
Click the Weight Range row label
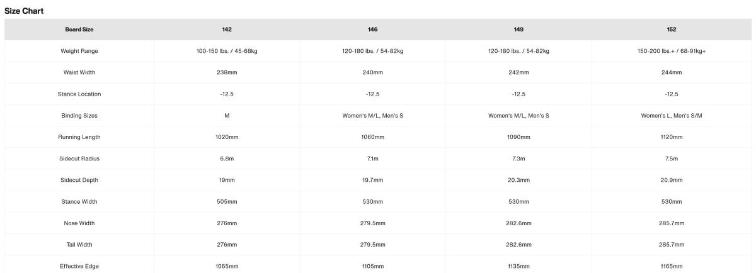click(x=79, y=51)
